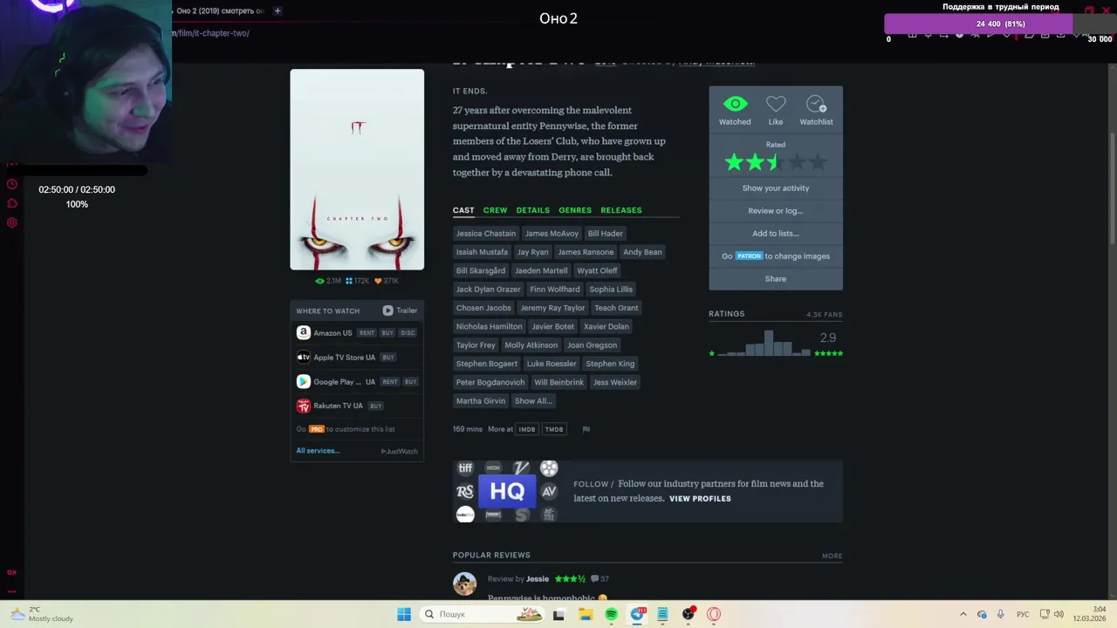Set rating using the green stars

(x=775, y=162)
